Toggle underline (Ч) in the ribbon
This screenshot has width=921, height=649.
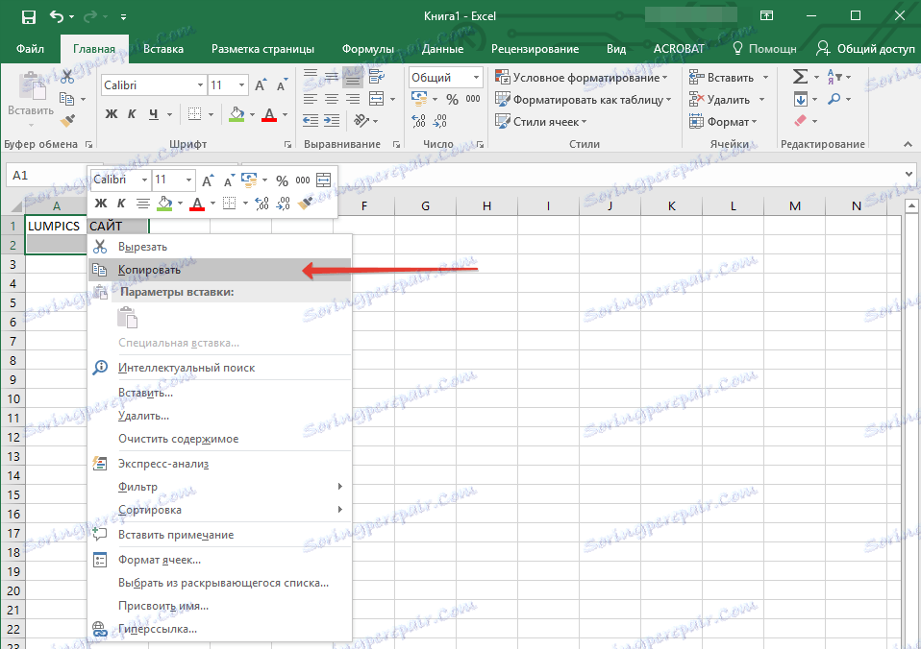coord(154,114)
